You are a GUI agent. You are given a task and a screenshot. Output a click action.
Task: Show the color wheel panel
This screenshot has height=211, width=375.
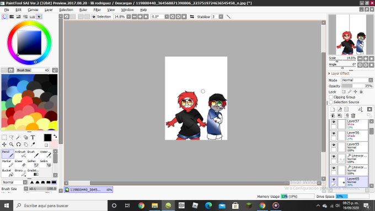(x=4, y=17)
